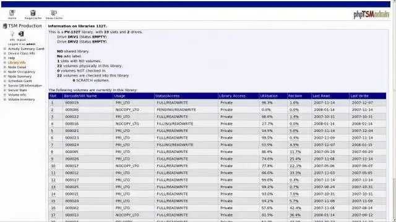Click the Show Cache icon
The height and width of the screenshot is (222, 396).
54,13
